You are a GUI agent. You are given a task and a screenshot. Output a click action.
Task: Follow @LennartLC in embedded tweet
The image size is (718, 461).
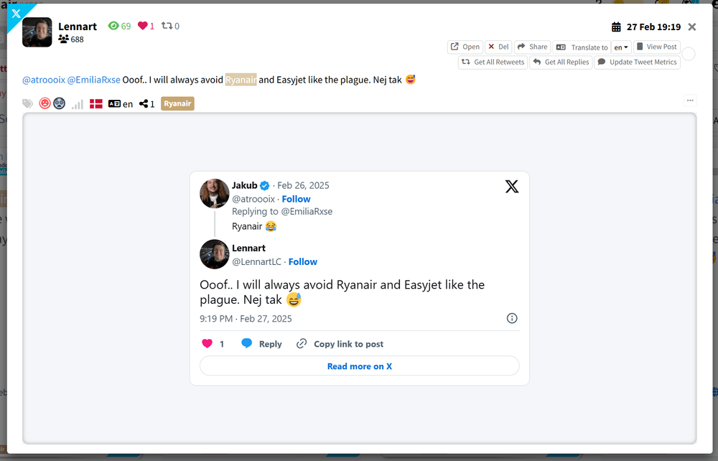(303, 262)
